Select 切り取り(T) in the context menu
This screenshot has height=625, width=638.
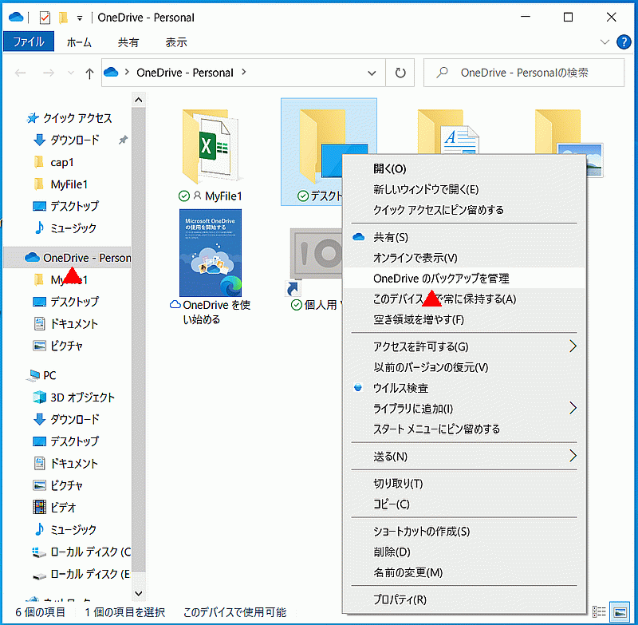click(464, 483)
